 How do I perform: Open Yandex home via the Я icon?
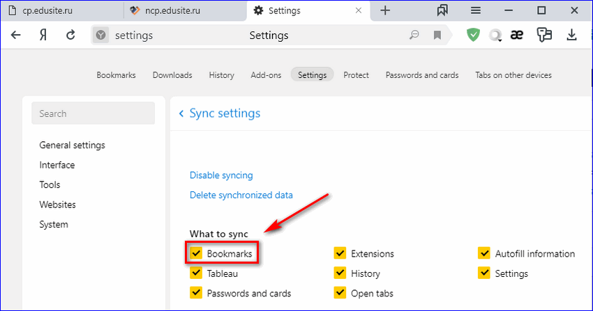41,35
